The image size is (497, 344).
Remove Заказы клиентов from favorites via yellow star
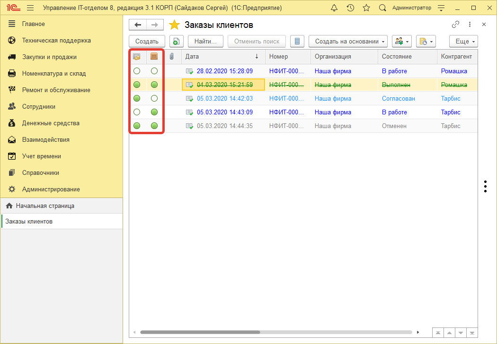click(x=175, y=25)
